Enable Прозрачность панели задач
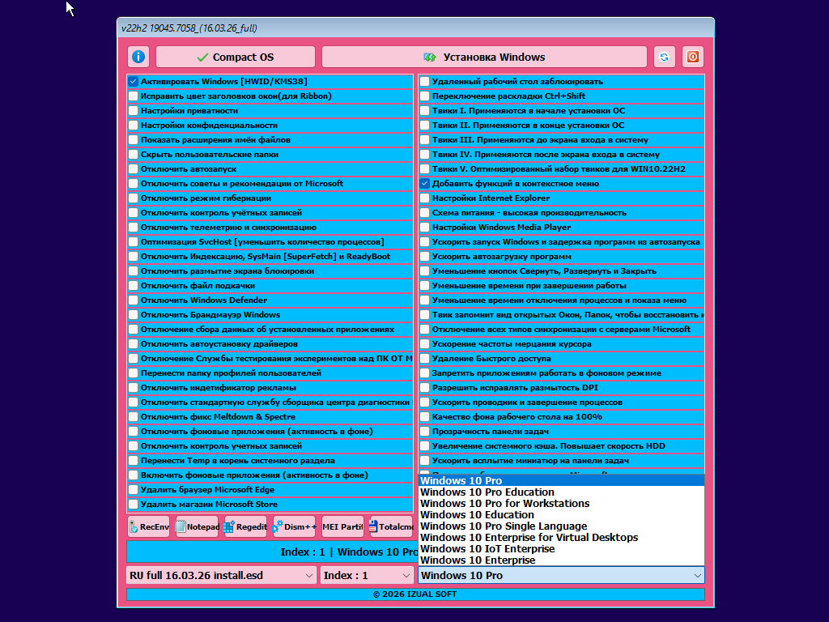 click(x=424, y=431)
